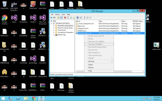Select the 24062016.bak file icon
This screenshot has height=101, width=162.
[5, 60]
